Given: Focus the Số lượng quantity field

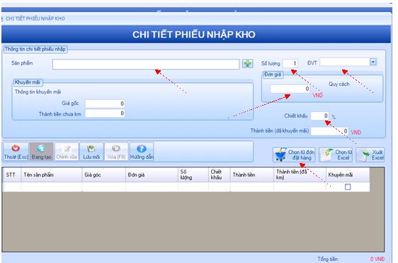Looking at the screenshot, I should click(x=290, y=63).
